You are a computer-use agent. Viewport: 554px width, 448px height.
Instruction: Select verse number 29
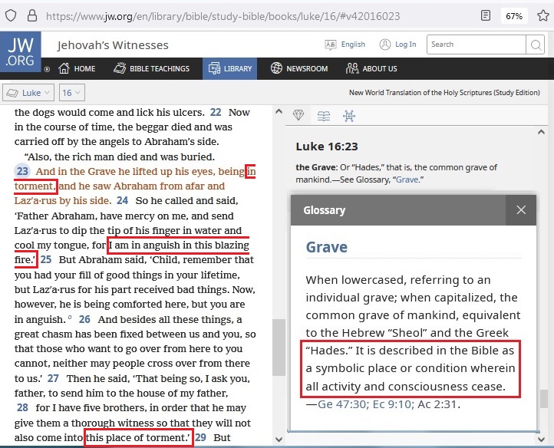tap(200, 437)
